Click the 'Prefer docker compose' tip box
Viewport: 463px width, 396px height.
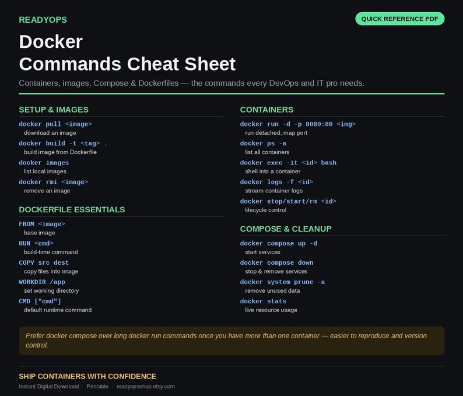(x=232, y=341)
